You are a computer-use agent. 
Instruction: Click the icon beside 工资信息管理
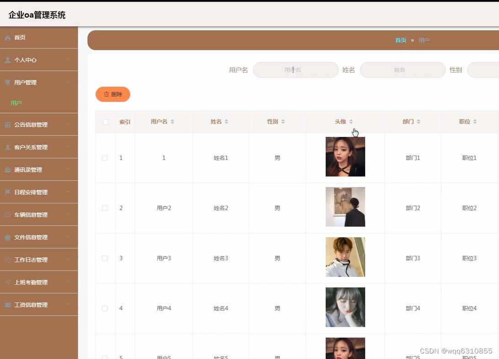[8, 305]
